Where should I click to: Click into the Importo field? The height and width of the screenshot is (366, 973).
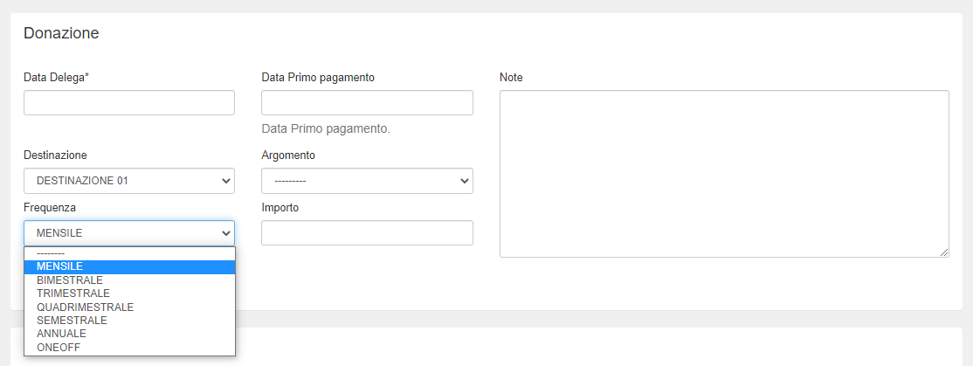pyautogui.click(x=367, y=233)
